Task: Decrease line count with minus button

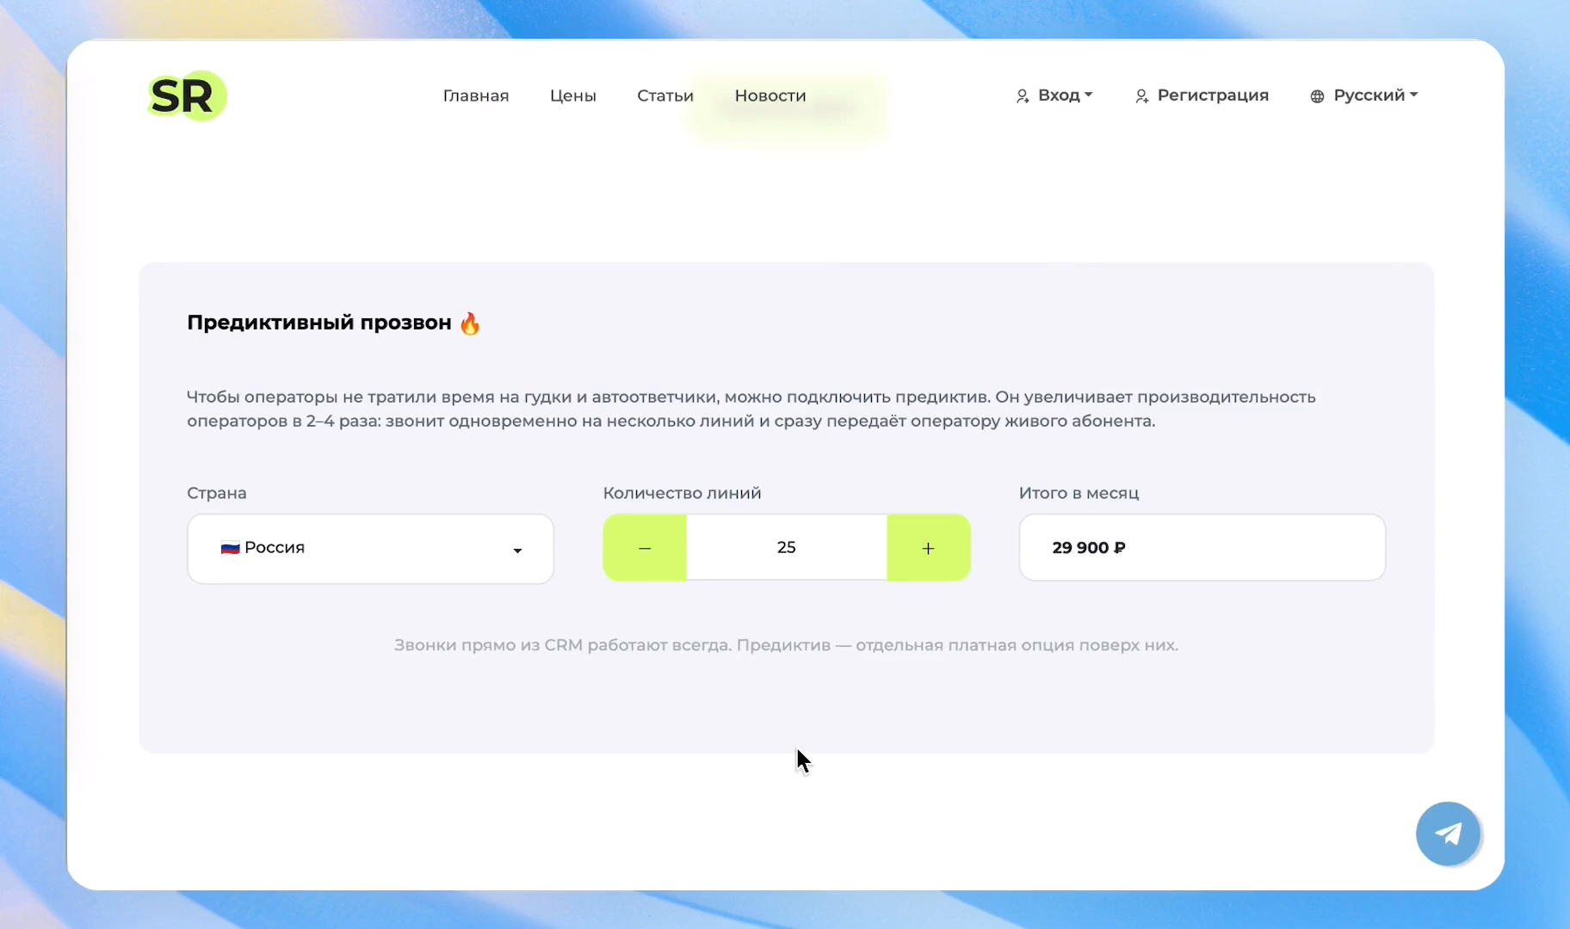Action: [645, 548]
